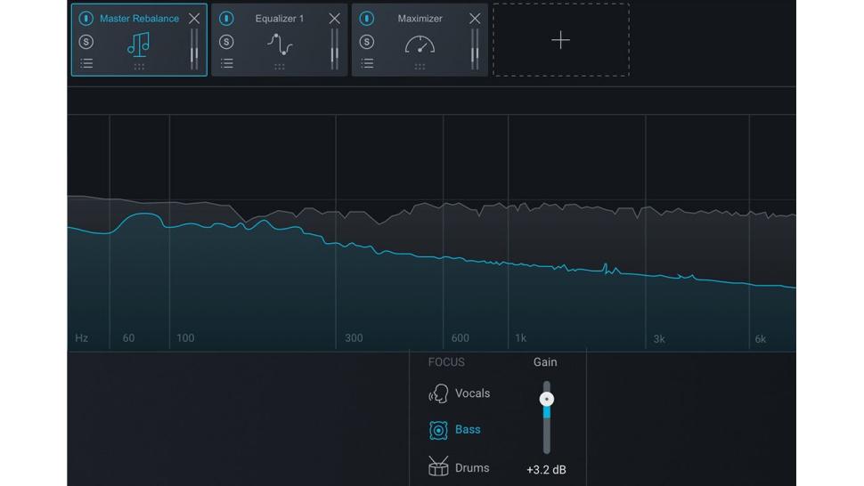
Task: Click the Equalizer 1 curve icon
Action: point(280,44)
